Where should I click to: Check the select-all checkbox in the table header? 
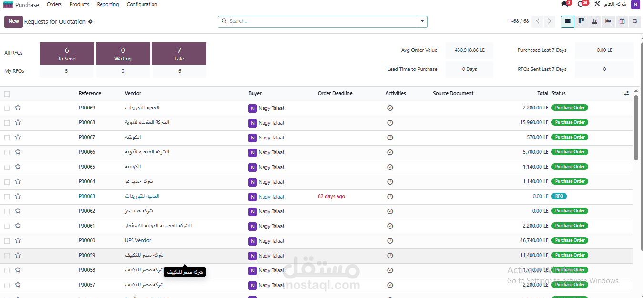click(7, 94)
